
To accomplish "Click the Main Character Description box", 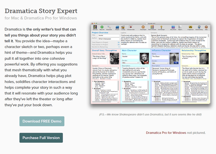I will [x=135, y=73].
